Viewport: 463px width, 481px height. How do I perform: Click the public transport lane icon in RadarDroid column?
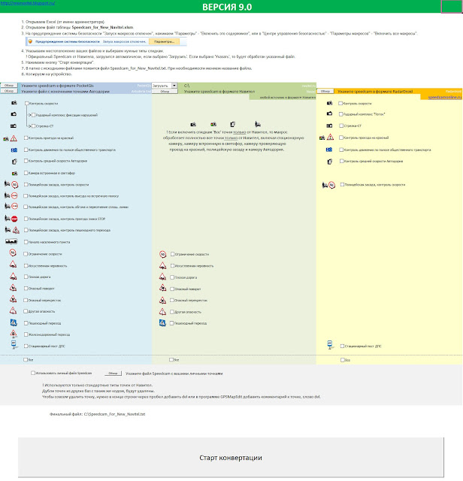coord(329,150)
